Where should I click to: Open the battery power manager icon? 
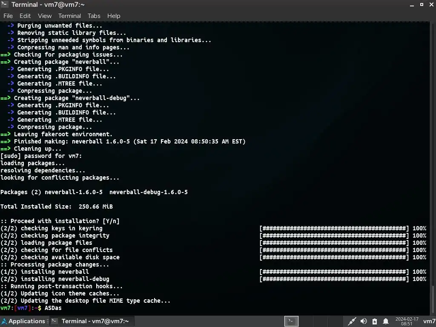point(375,321)
